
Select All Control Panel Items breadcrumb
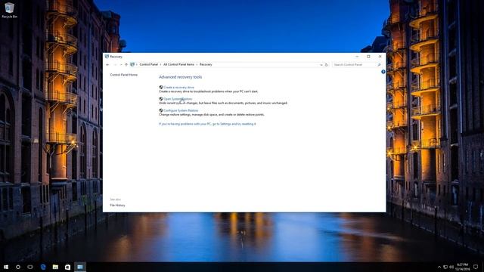178,65
